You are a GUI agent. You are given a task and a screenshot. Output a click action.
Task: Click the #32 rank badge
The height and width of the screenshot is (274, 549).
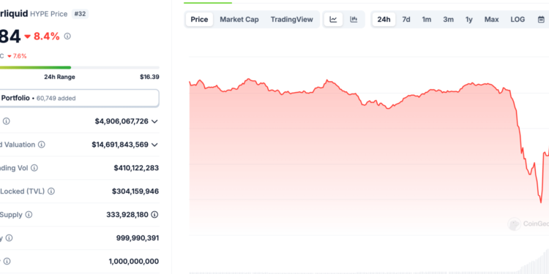pos(81,14)
